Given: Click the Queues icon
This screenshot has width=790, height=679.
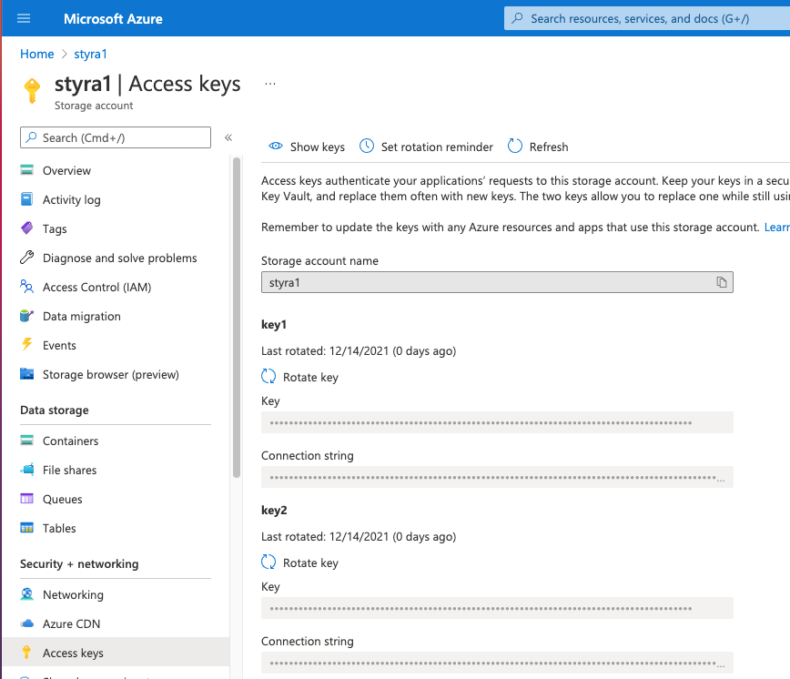Looking at the screenshot, I should tap(26, 499).
